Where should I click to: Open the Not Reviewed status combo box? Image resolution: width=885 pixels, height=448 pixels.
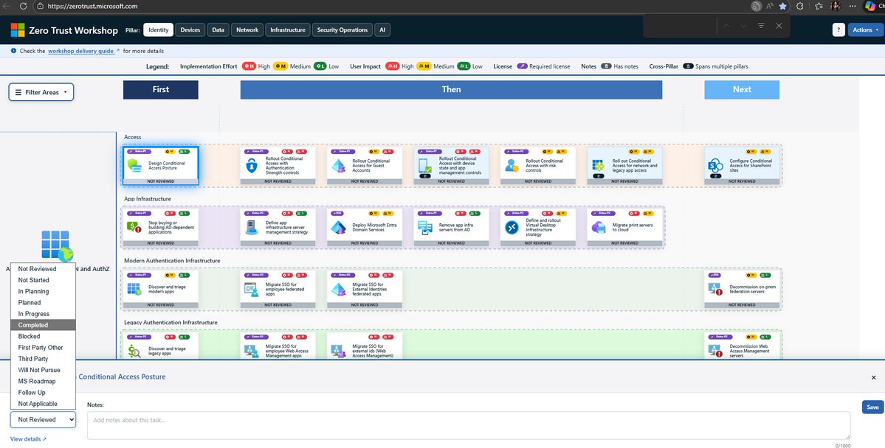pyautogui.click(x=43, y=419)
